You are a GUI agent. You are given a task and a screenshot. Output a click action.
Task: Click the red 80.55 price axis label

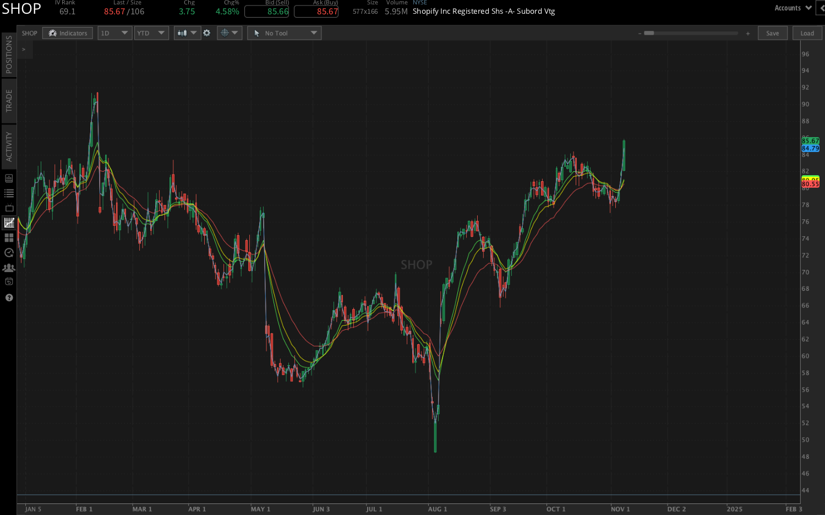810,184
